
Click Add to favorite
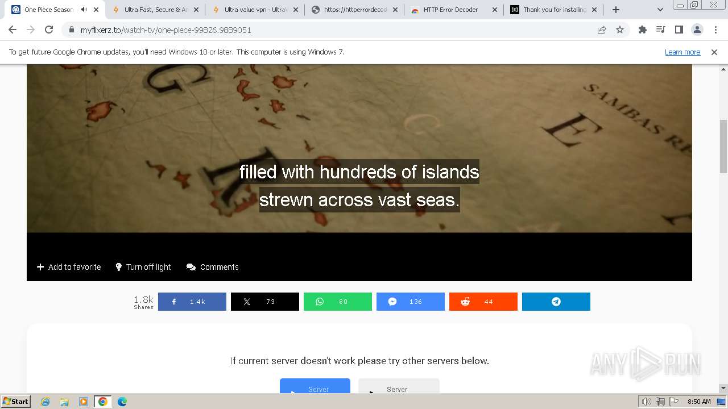[69, 267]
